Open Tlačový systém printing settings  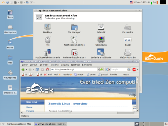[x=128, y=54]
